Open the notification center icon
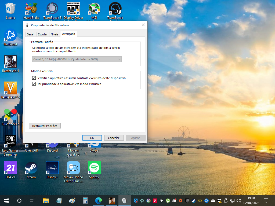Screen dimensions: 275x206 (266, 201)
